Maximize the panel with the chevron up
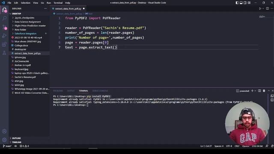This screenshot has height=154, width=274. pos(269,91)
